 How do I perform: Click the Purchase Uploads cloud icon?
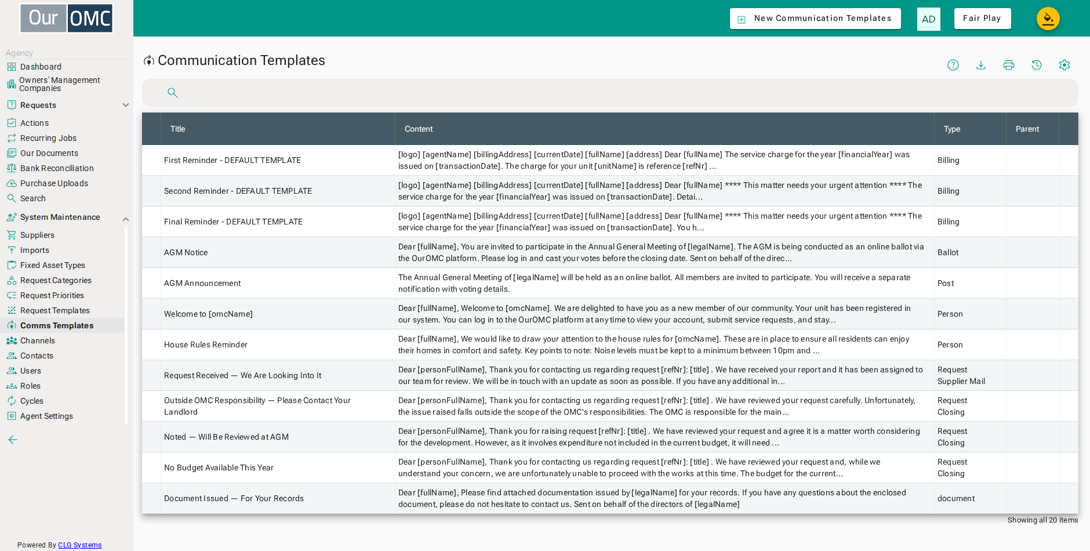[12, 183]
